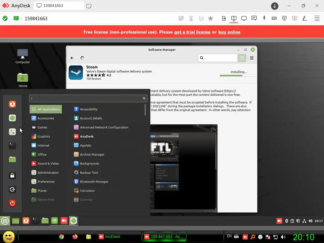Select the AnyDesk whiteboard pen icon
This screenshot has height=243, width=324.
(x=305, y=18)
